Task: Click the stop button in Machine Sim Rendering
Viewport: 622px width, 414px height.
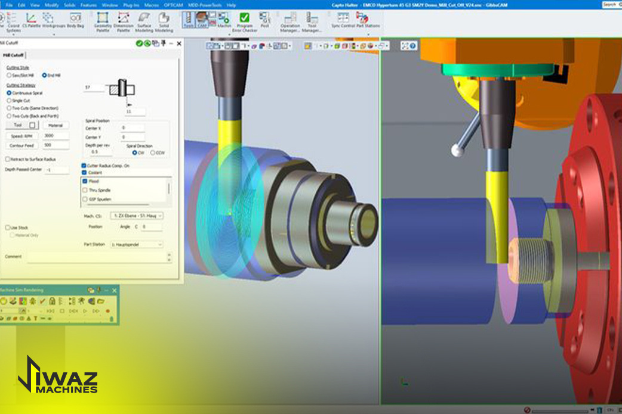Action: coord(62,311)
